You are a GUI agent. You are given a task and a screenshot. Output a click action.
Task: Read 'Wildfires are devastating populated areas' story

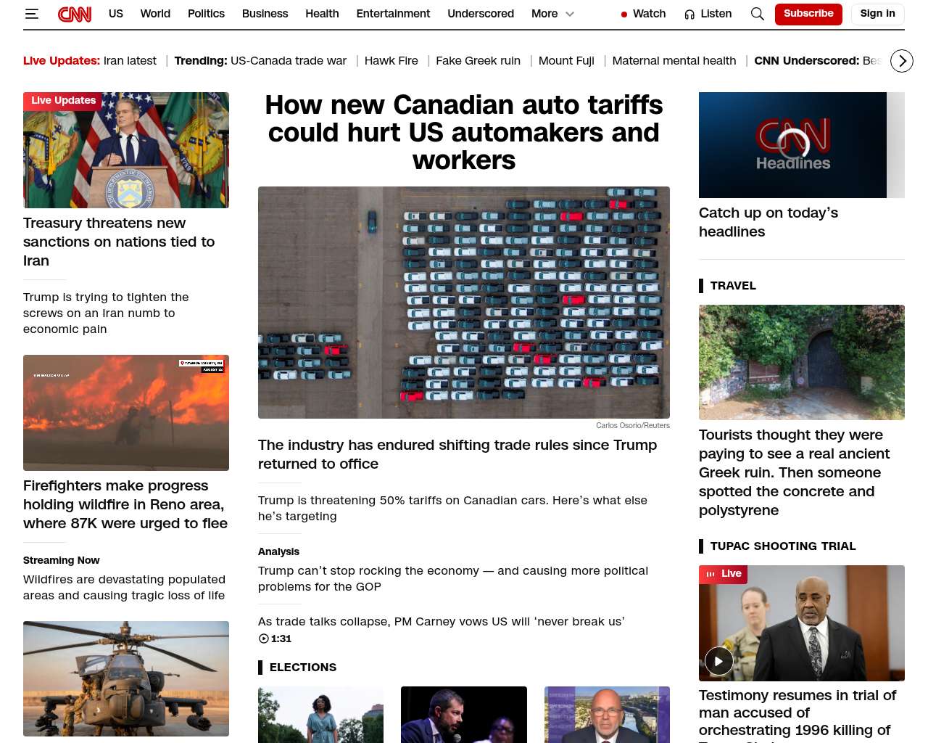click(x=124, y=587)
